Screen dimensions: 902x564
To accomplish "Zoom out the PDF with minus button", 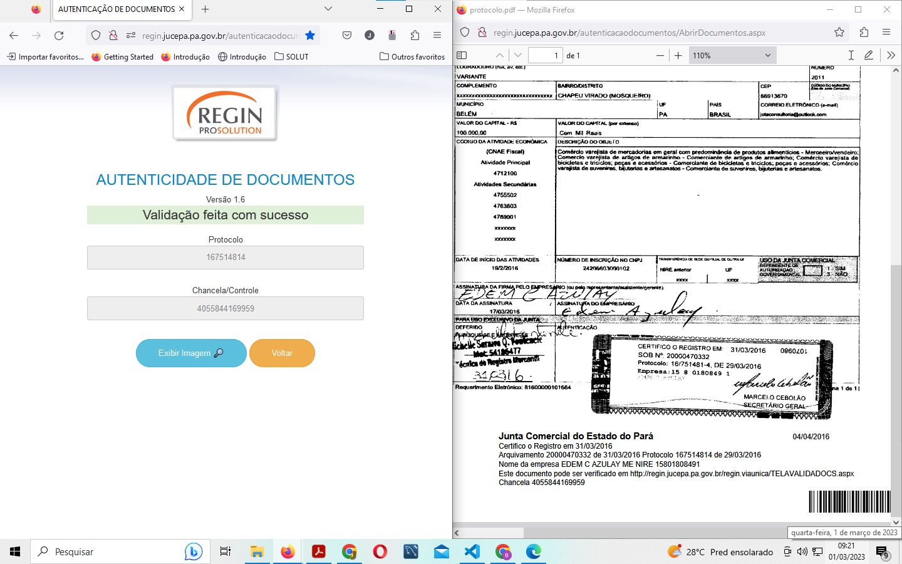I will [660, 55].
